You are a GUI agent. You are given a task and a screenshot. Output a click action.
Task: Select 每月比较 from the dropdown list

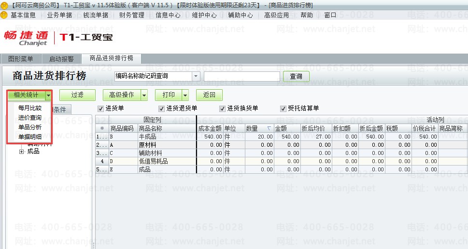(30, 108)
